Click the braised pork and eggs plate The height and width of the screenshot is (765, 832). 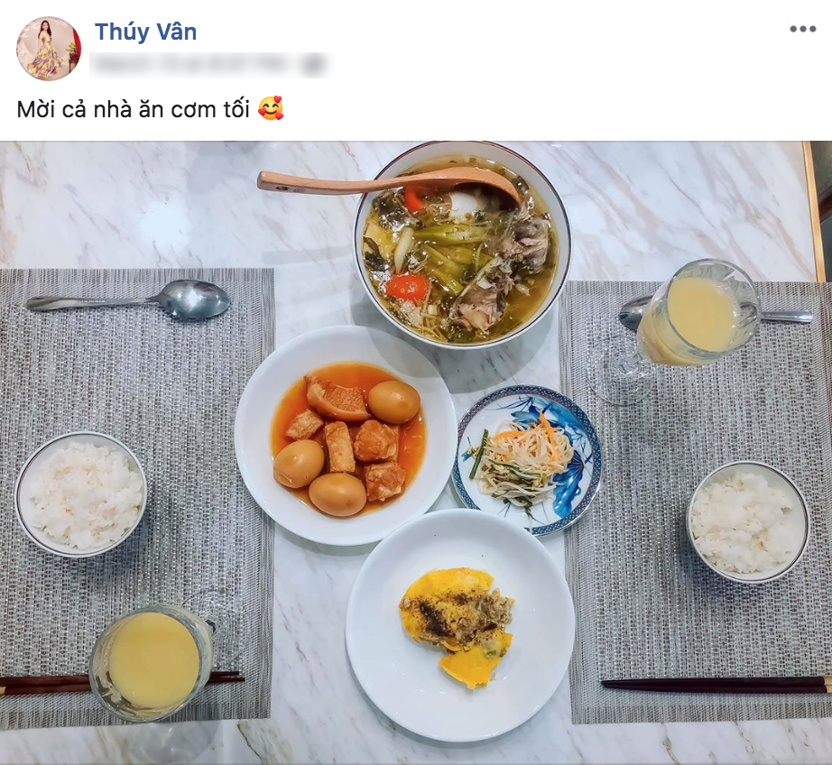click(x=346, y=436)
